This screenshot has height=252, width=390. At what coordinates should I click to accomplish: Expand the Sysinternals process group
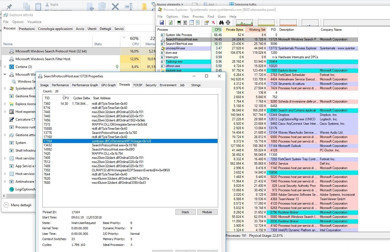pos(5,88)
